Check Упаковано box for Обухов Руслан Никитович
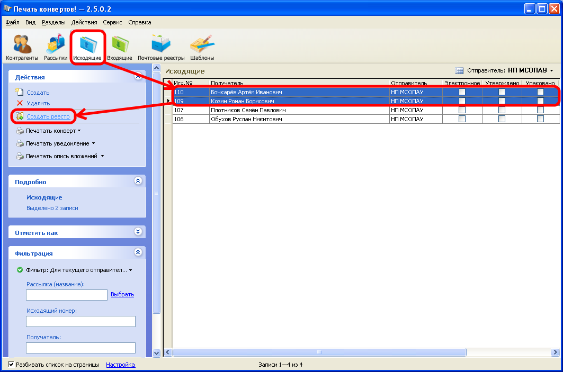The width and height of the screenshot is (563, 372). [x=540, y=119]
